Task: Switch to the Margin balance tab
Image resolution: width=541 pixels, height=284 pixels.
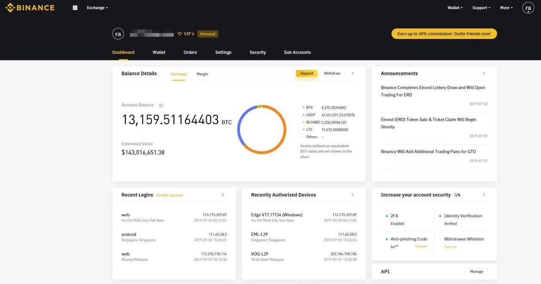Action: pos(202,74)
